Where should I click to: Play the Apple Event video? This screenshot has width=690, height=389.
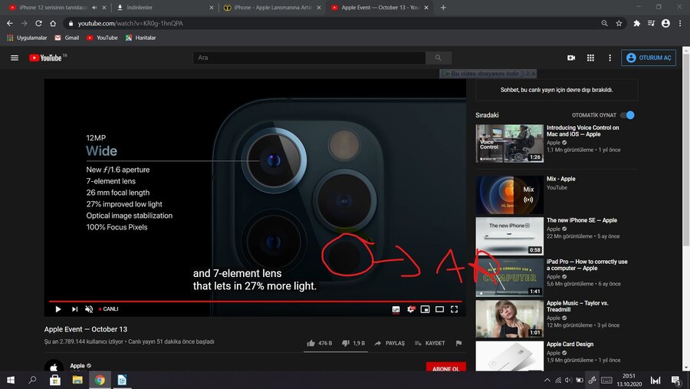58,309
